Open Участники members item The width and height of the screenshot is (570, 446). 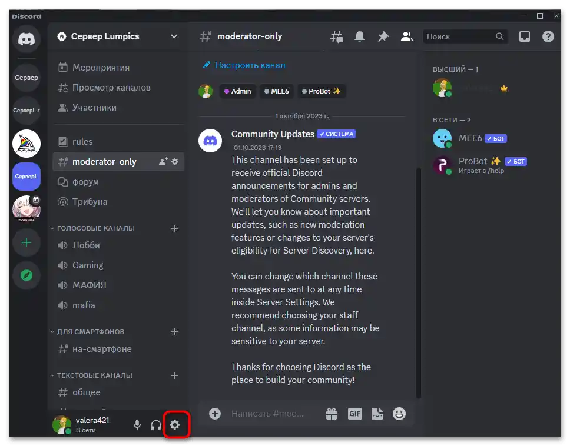118,108
